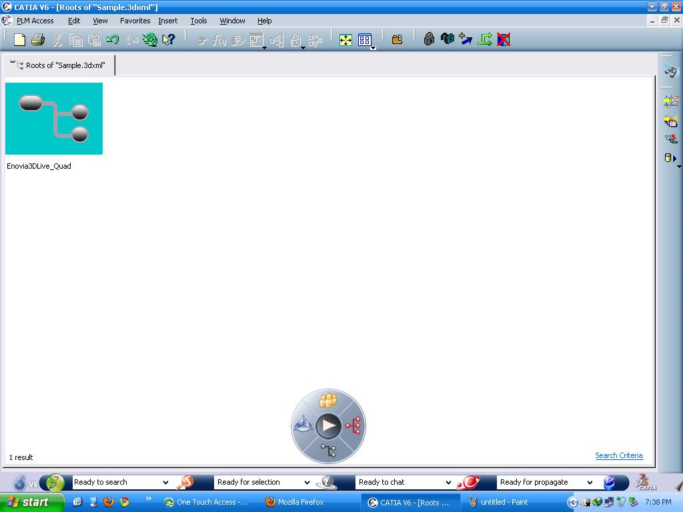Click the Search Criteria link

618,455
